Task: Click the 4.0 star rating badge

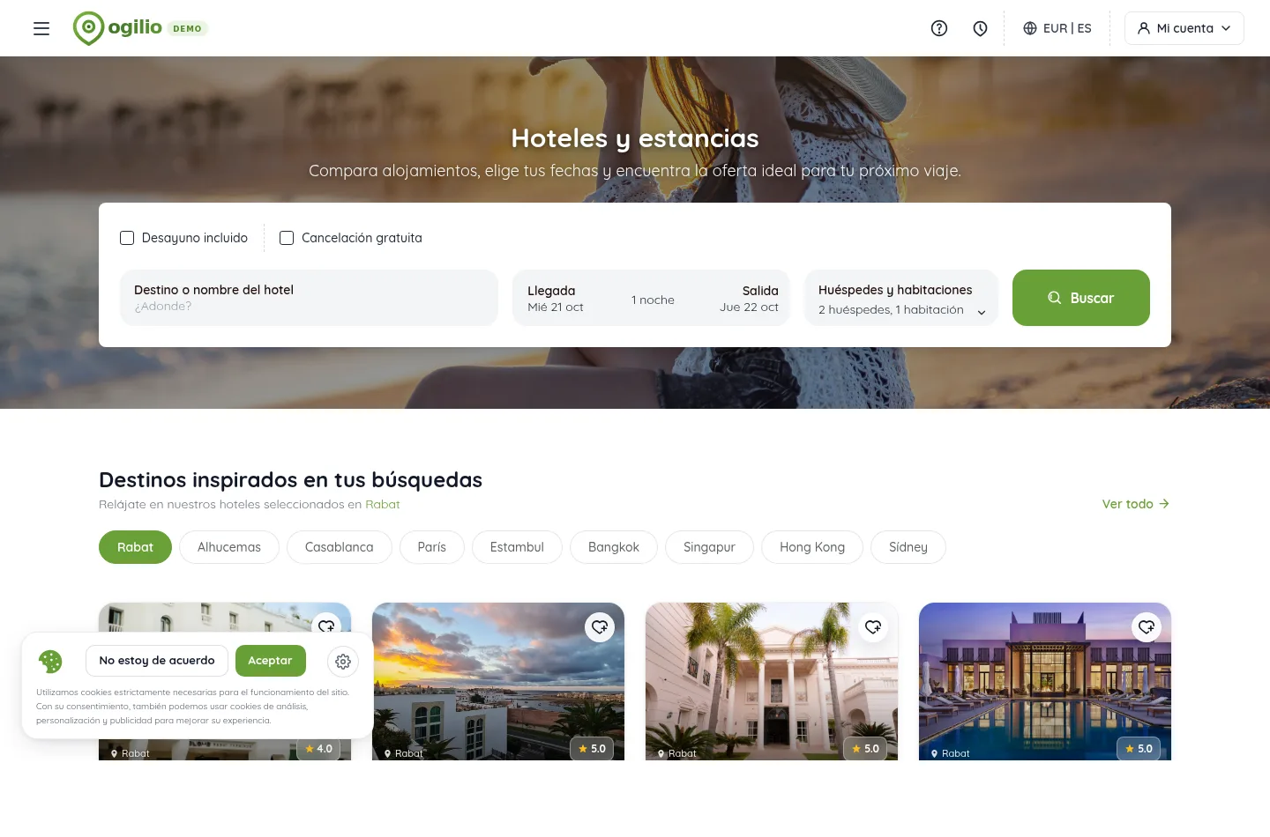Action: pos(318,749)
